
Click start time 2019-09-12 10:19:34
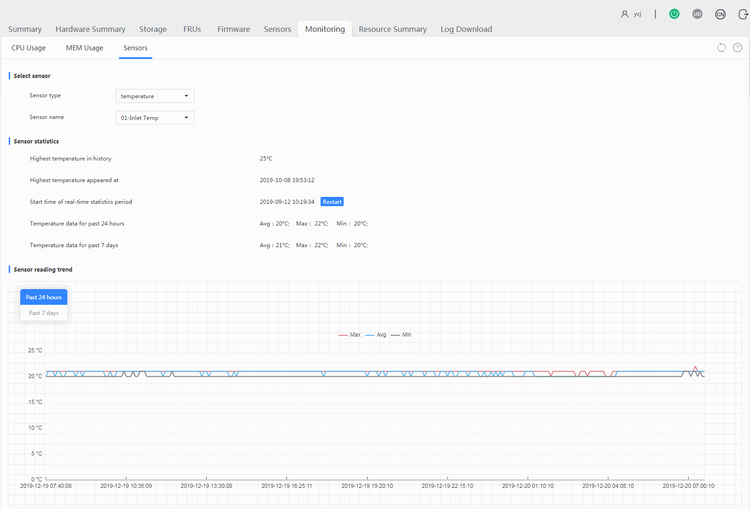click(287, 202)
